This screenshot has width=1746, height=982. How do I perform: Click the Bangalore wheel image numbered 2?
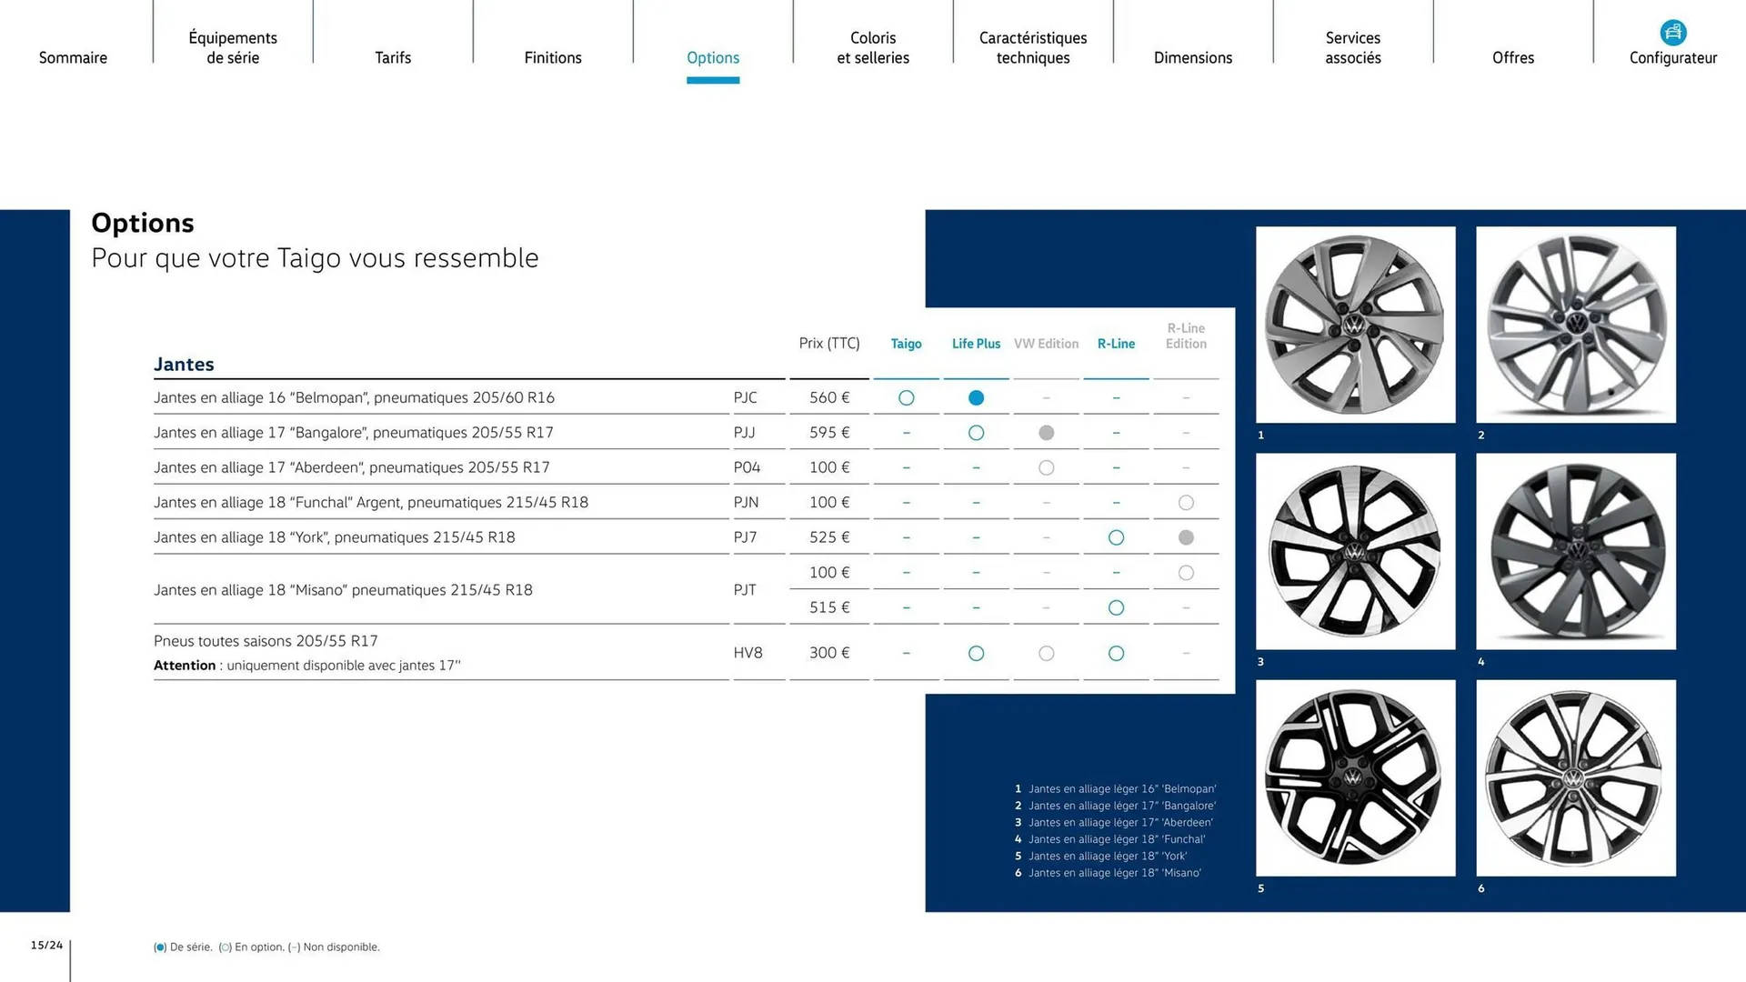(1576, 325)
